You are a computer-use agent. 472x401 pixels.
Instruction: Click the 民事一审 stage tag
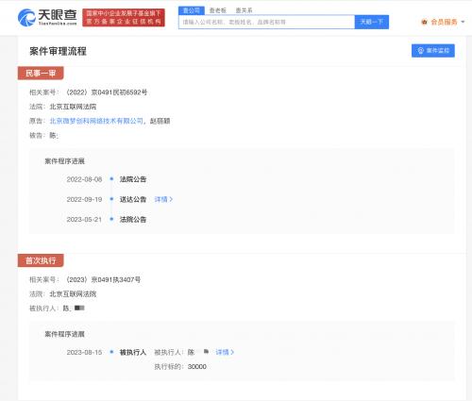[x=41, y=74]
